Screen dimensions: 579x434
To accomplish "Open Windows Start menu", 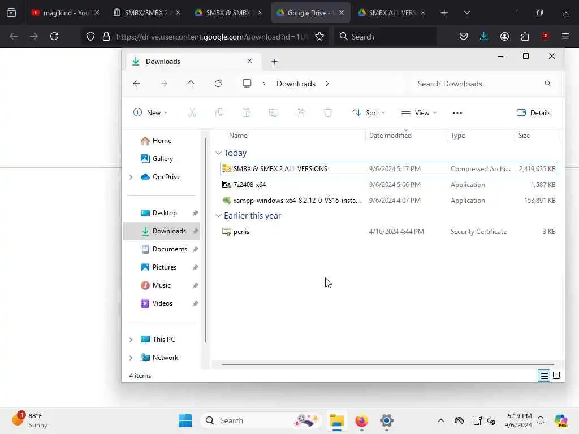I will pos(185,420).
